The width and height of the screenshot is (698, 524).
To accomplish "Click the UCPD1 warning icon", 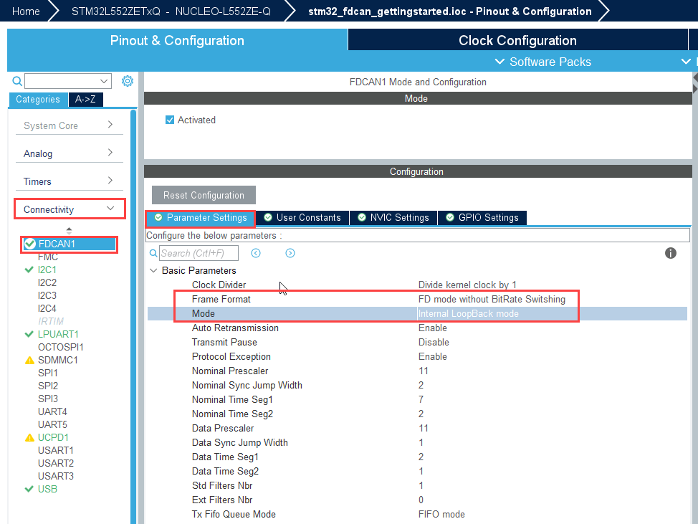I will [x=29, y=437].
